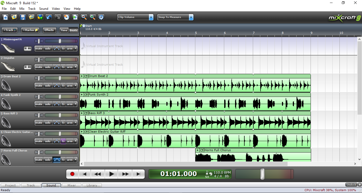Click the +Marker button
362x193 pixels.
pos(30,30)
